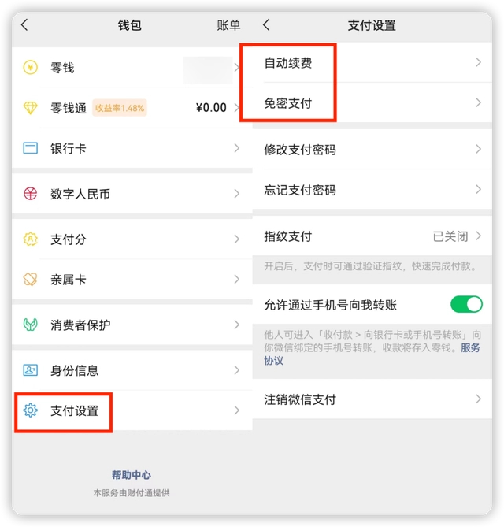Tap the 银行卡 card icon
504x527 pixels.
(31, 148)
